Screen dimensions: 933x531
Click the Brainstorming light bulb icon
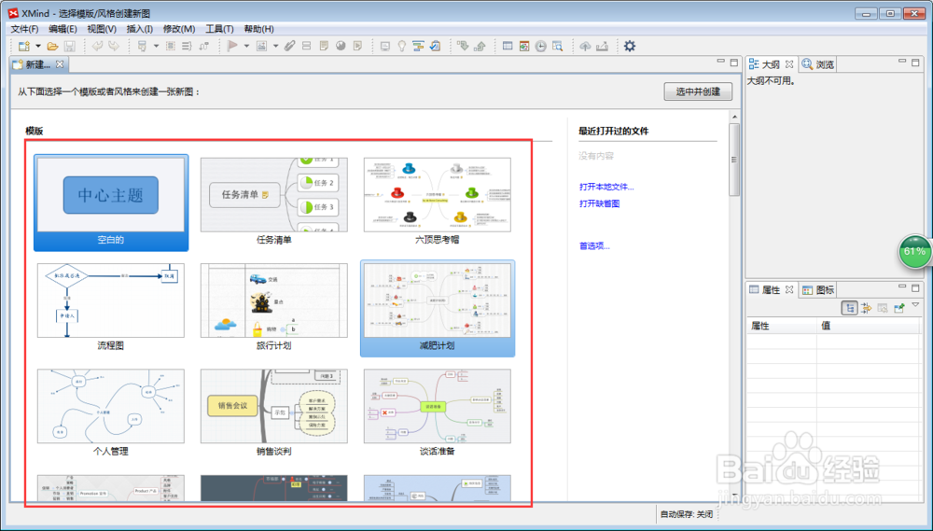click(x=401, y=46)
